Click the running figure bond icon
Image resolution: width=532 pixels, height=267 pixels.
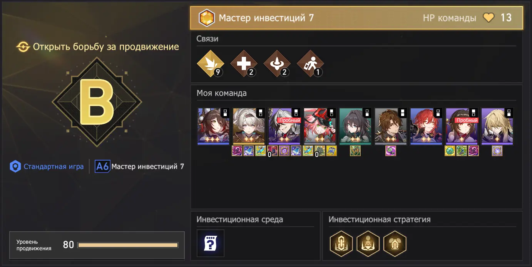(x=309, y=64)
